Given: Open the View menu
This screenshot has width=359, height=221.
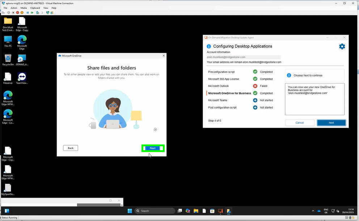Looking at the screenshot, I should 46,8.
